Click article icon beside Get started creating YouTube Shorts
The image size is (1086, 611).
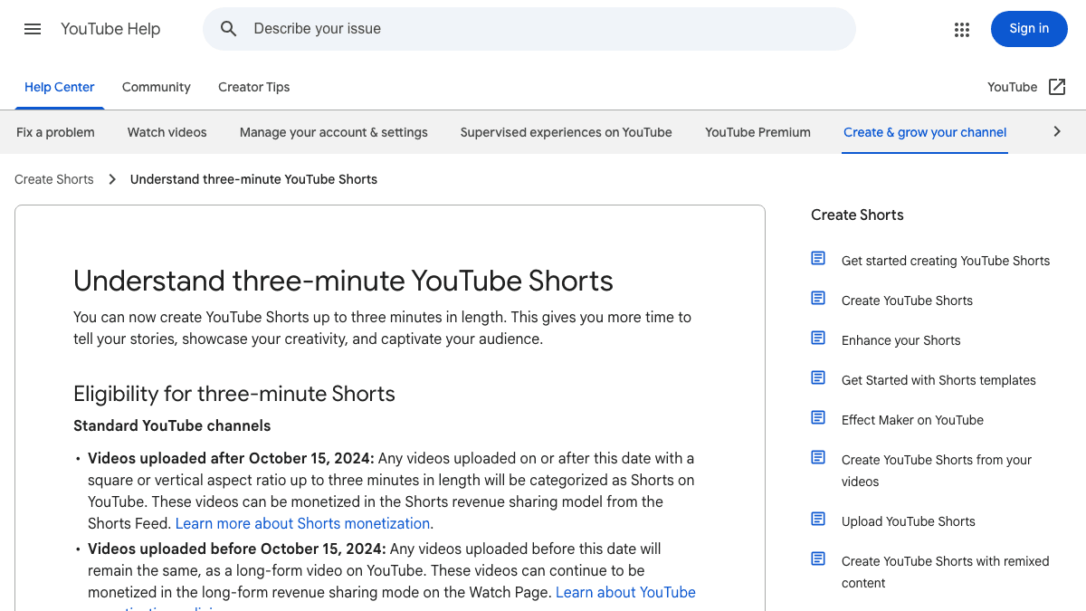tap(818, 259)
